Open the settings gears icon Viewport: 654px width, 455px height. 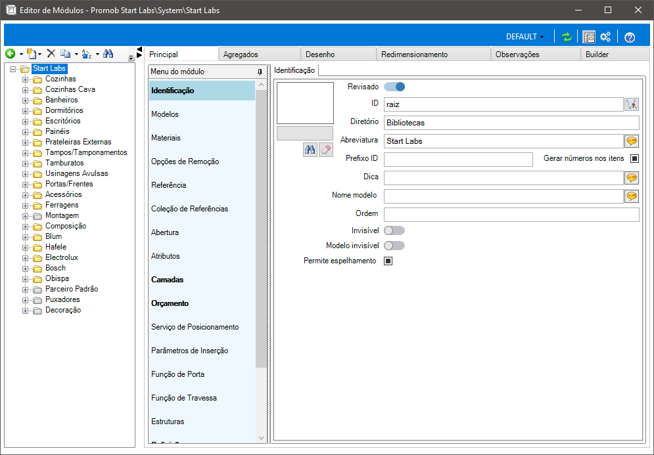point(605,37)
